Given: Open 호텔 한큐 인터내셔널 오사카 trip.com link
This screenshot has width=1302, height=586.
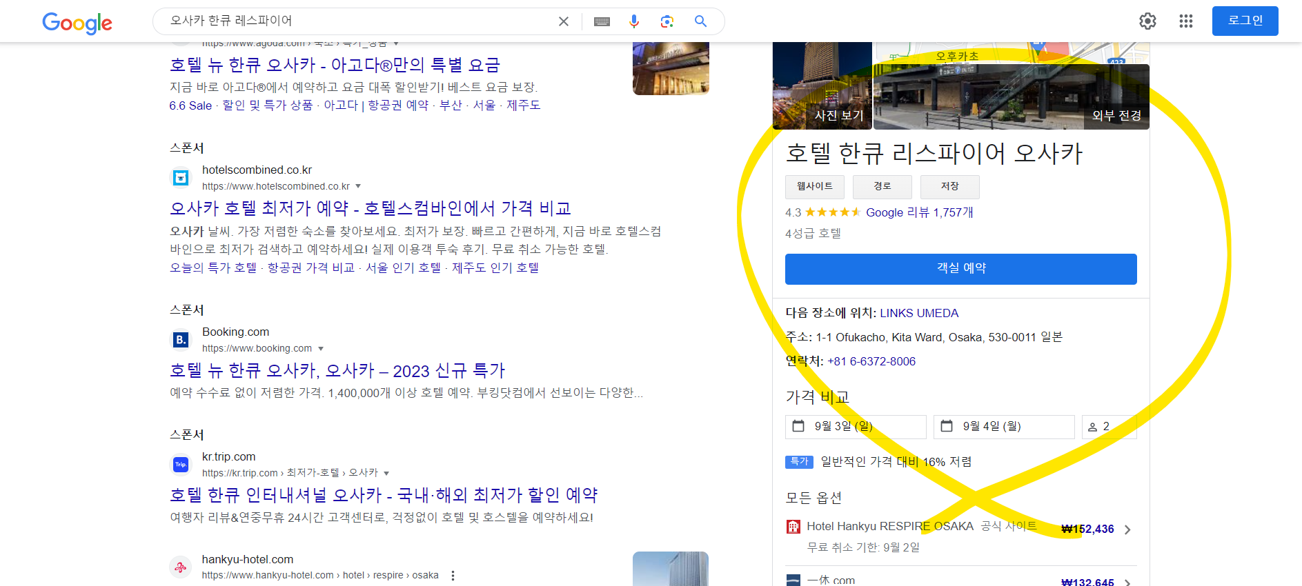Looking at the screenshot, I should [384, 495].
